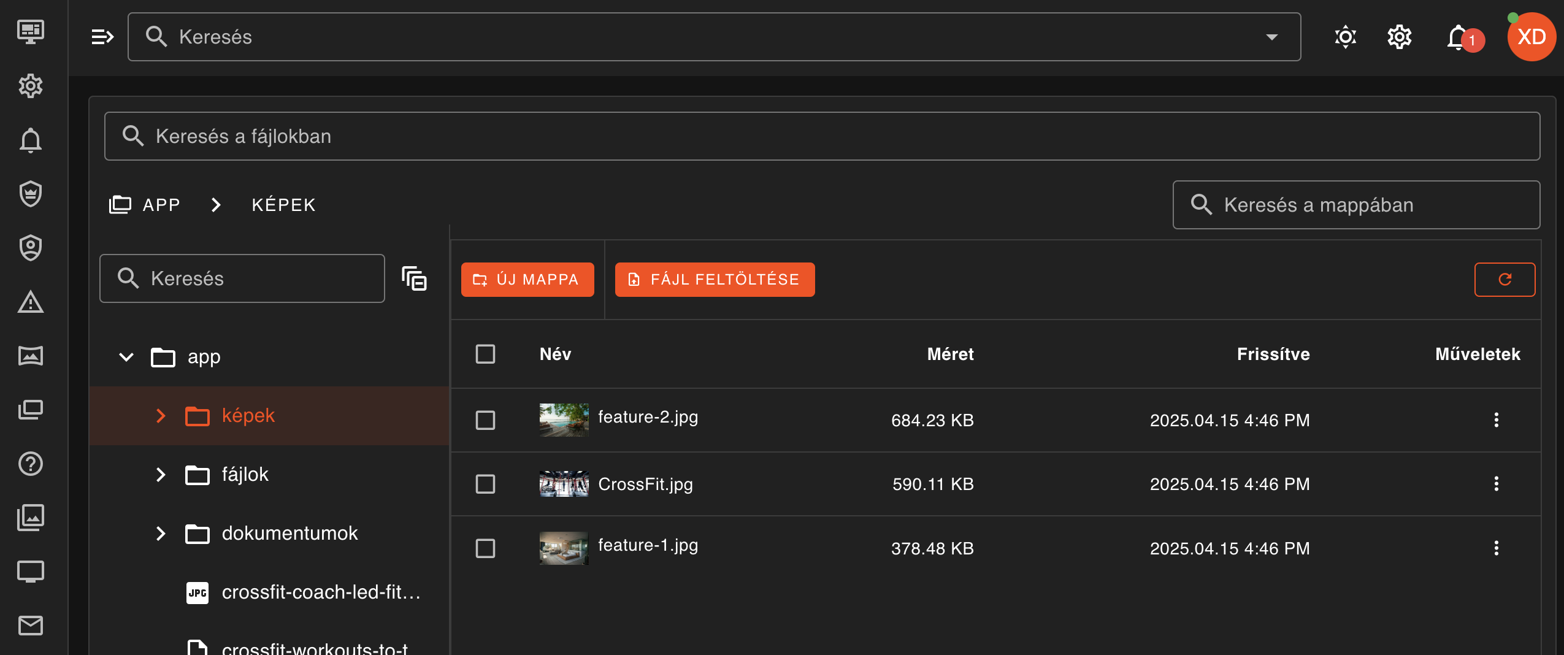Image resolution: width=1564 pixels, height=655 pixels.
Task: Check the feature-2.jpg row checkbox
Action: pos(485,420)
